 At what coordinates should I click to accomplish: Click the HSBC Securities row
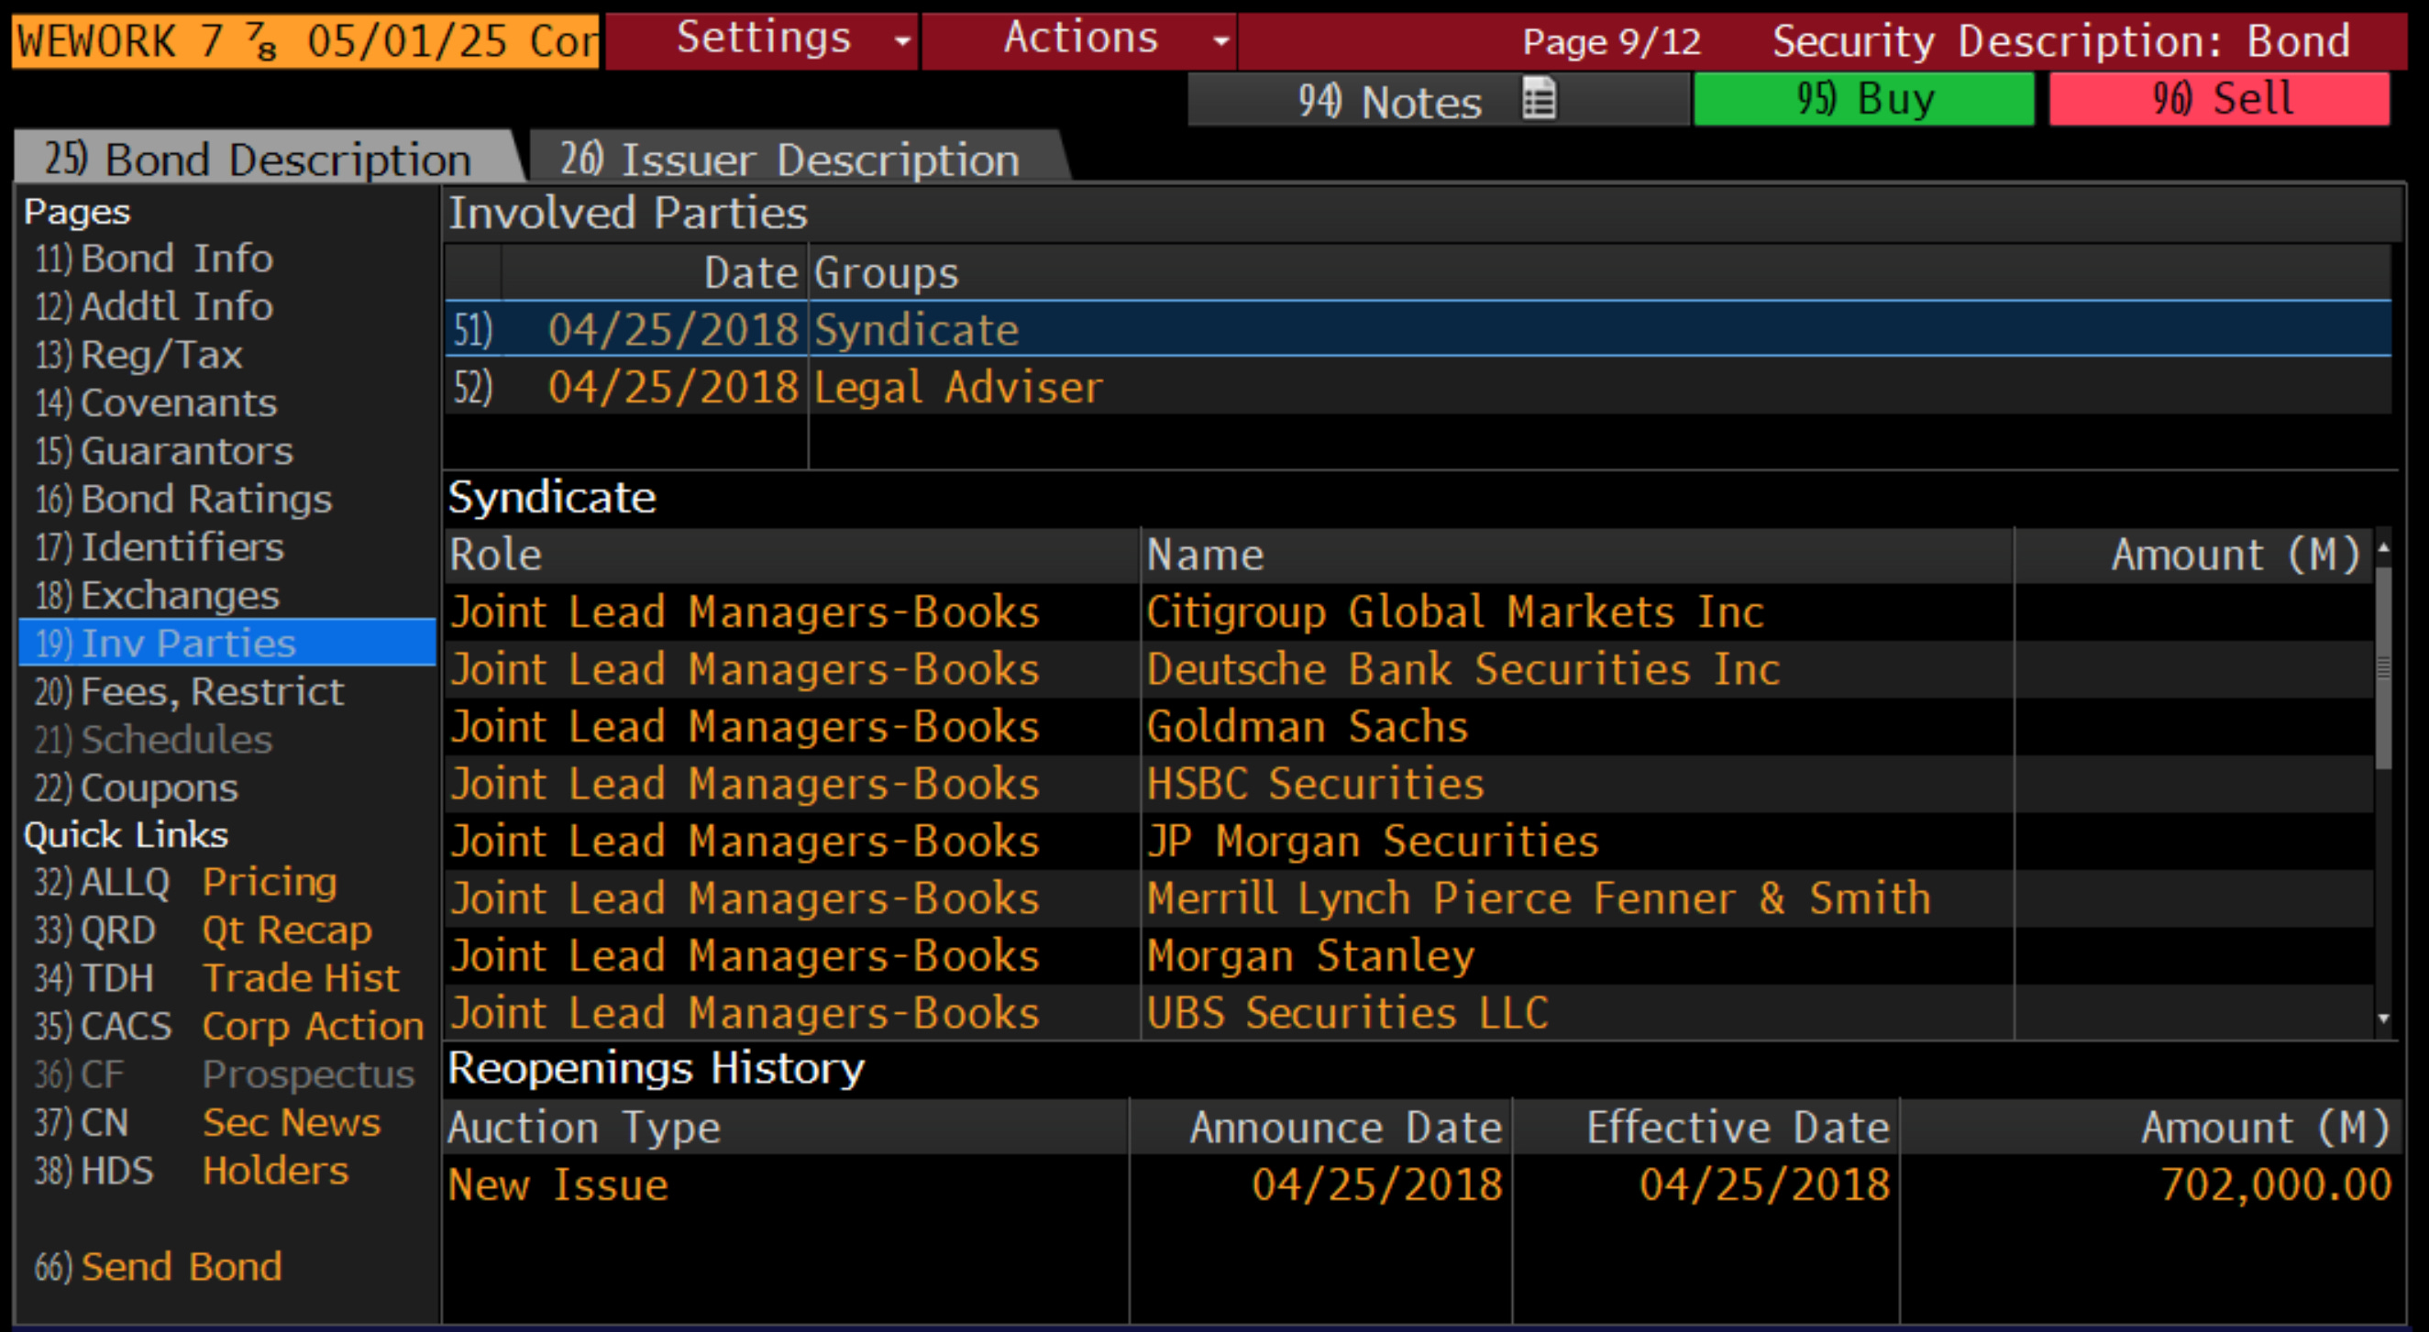click(x=1408, y=785)
